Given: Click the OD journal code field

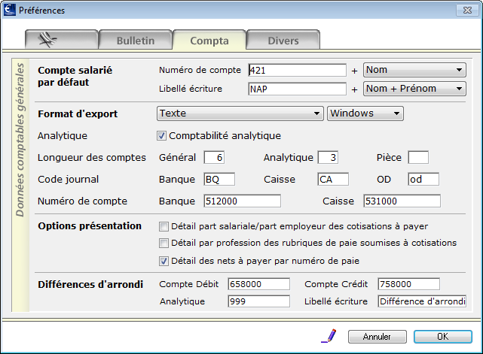Looking at the screenshot, I should (423, 179).
